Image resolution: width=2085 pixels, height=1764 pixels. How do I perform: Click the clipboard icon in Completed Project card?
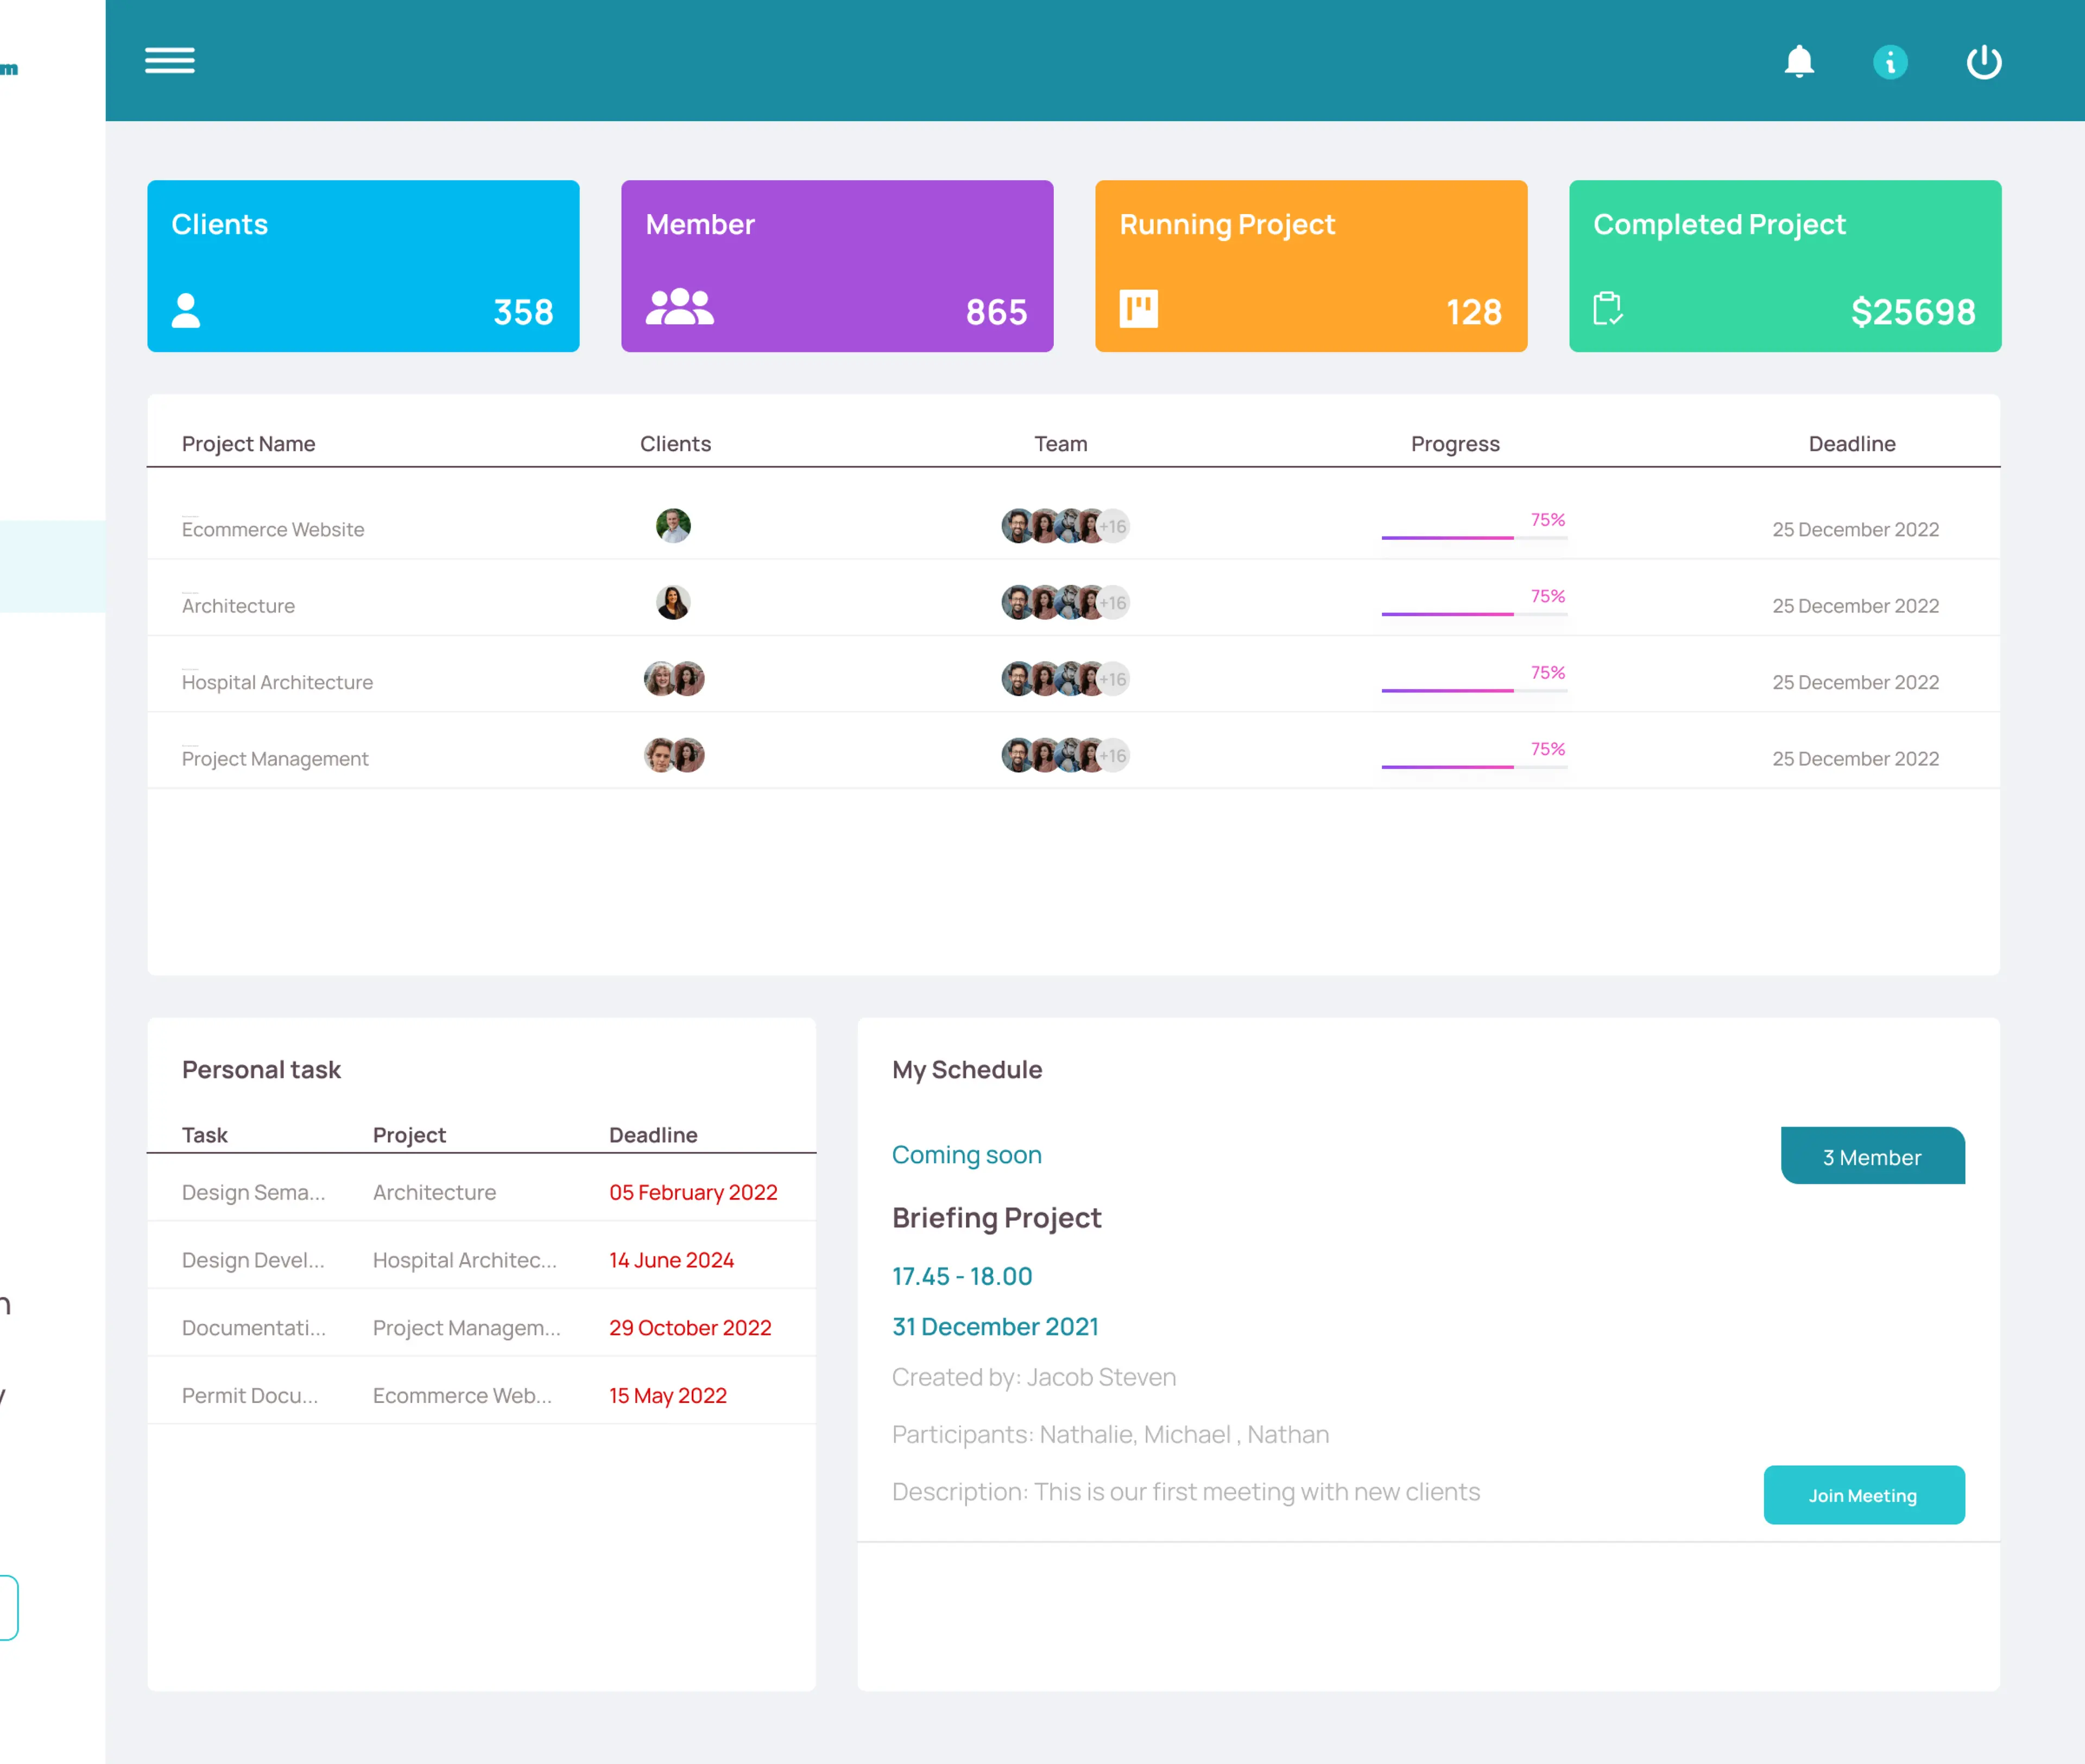(1607, 308)
